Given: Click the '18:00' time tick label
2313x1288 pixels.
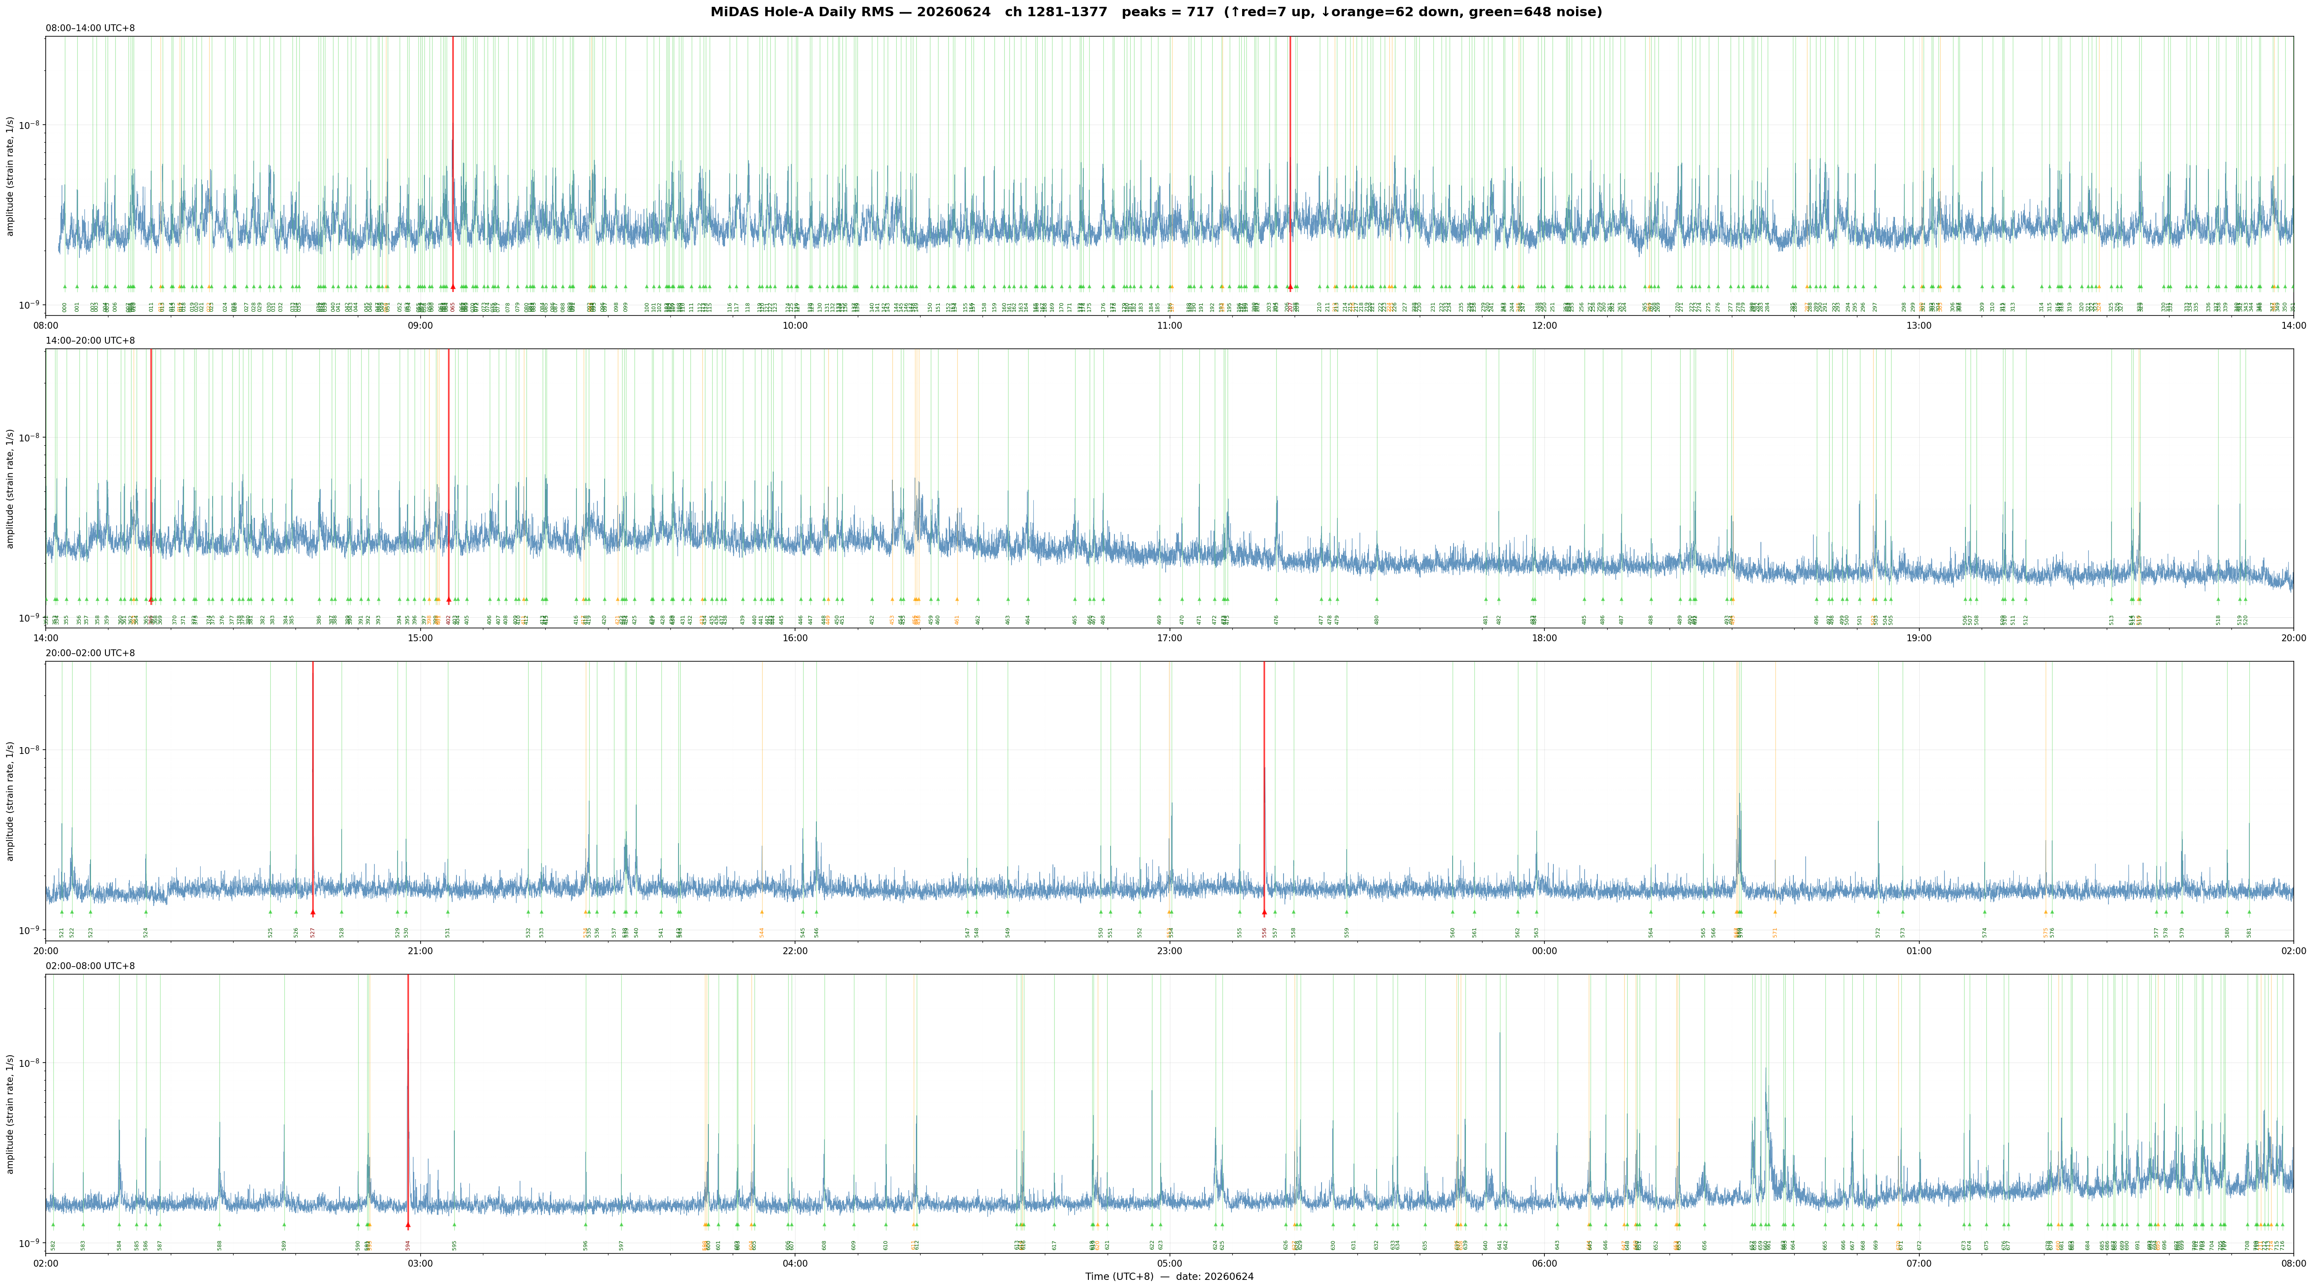Looking at the screenshot, I should [x=1544, y=637].
